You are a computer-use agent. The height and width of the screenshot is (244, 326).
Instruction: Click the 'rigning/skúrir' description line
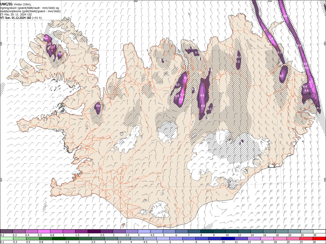point(30,8)
